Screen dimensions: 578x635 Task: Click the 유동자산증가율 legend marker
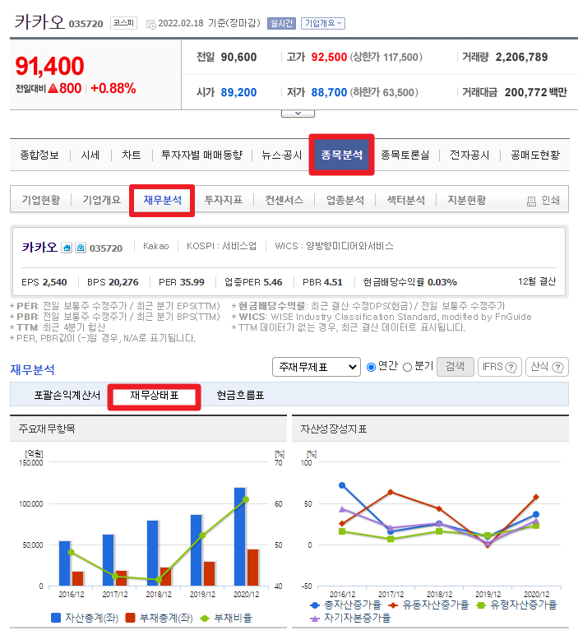pos(393,605)
